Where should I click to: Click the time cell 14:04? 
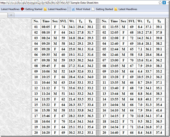[114, 105]
